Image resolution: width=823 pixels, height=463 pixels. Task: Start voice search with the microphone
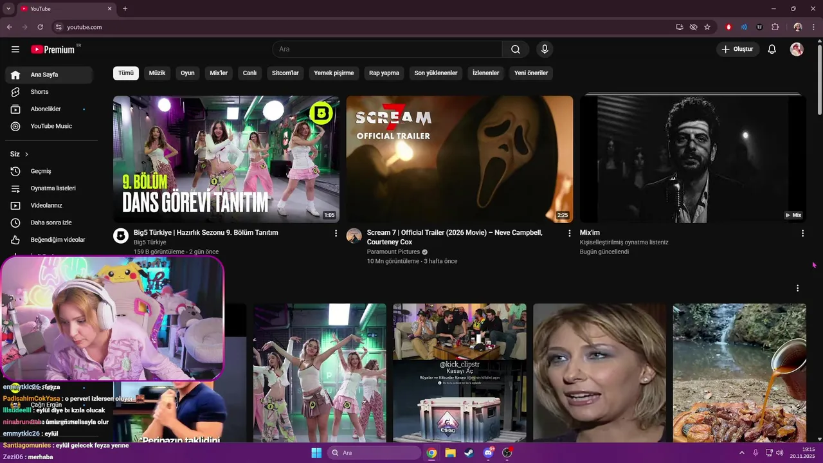coord(545,50)
